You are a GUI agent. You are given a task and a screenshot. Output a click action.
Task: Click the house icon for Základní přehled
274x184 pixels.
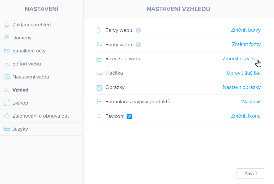7,25
